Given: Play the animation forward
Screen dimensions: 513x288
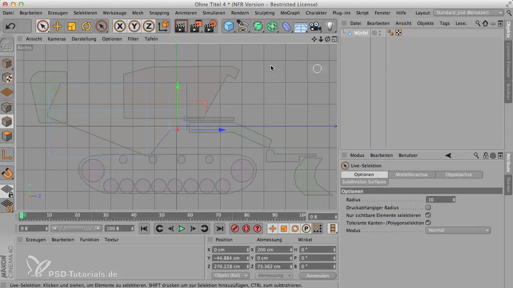Looking at the screenshot, I should (182, 229).
